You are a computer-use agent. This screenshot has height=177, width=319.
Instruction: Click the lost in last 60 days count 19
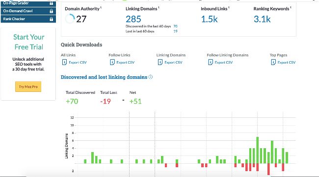175,31
